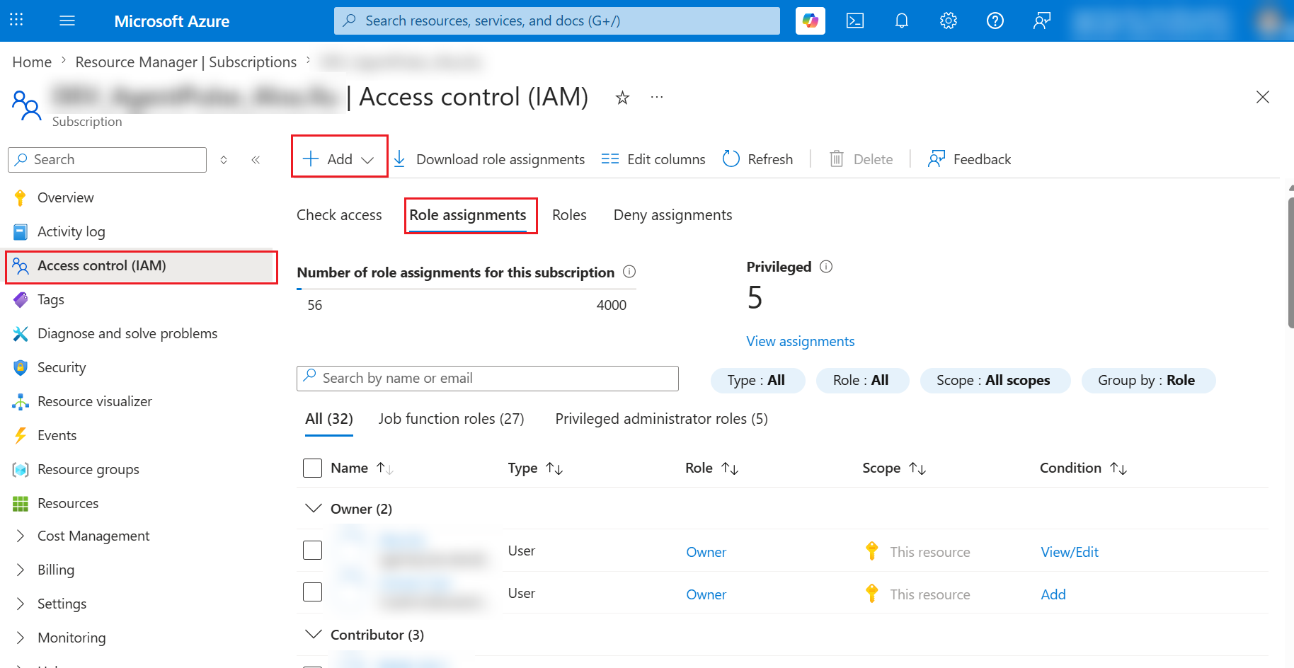Expand Billing section
Image resolution: width=1294 pixels, height=668 pixels.
[x=56, y=570]
